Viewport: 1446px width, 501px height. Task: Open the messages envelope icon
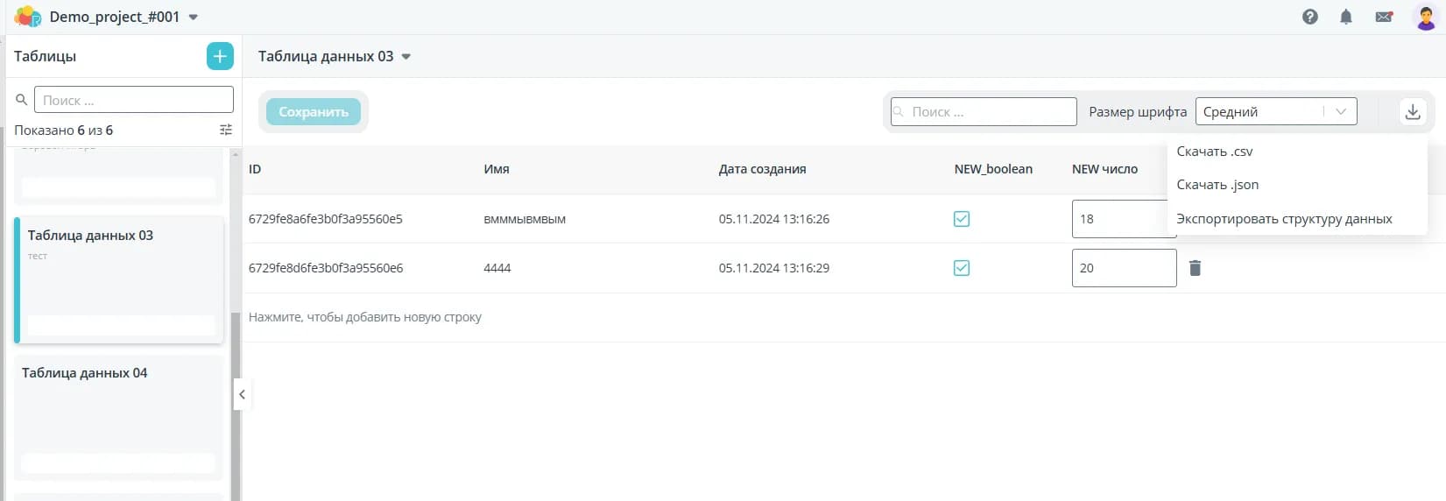coord(1384,17)
